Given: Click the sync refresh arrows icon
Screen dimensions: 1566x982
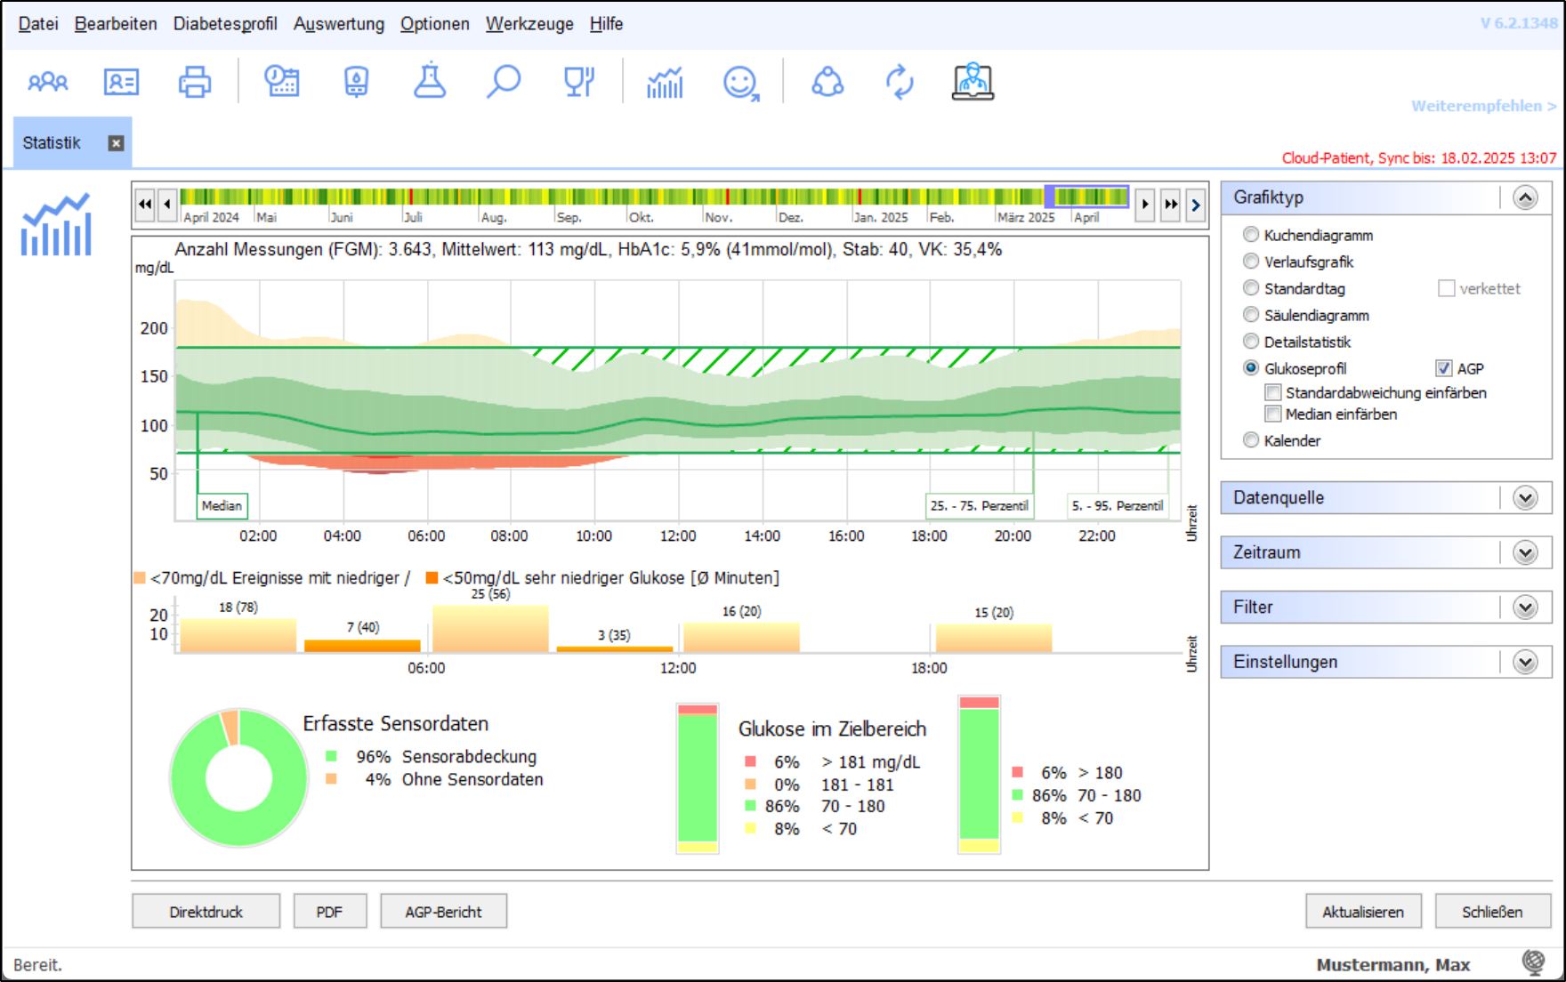Looking at the screenshot, I should (x=900, y=83).
